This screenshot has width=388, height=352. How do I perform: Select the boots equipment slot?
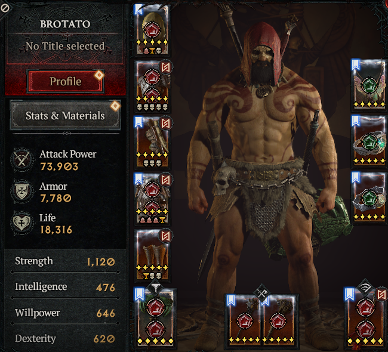click(152, 255)
